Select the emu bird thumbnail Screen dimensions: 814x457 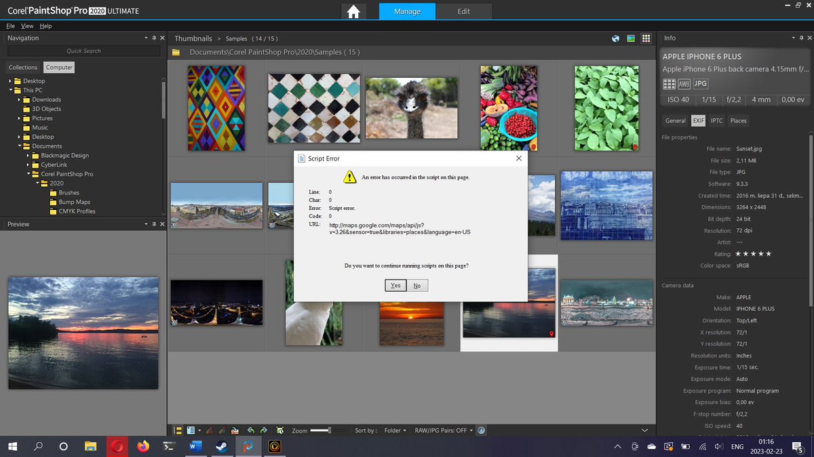coord(412,108)
